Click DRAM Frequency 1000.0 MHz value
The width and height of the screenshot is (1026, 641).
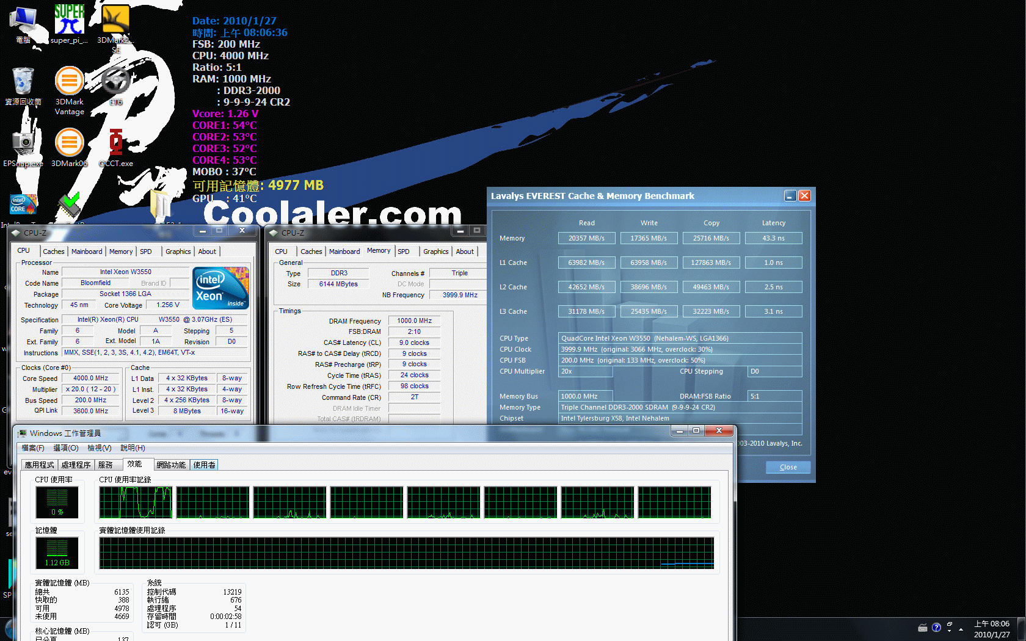pos(414,320)
